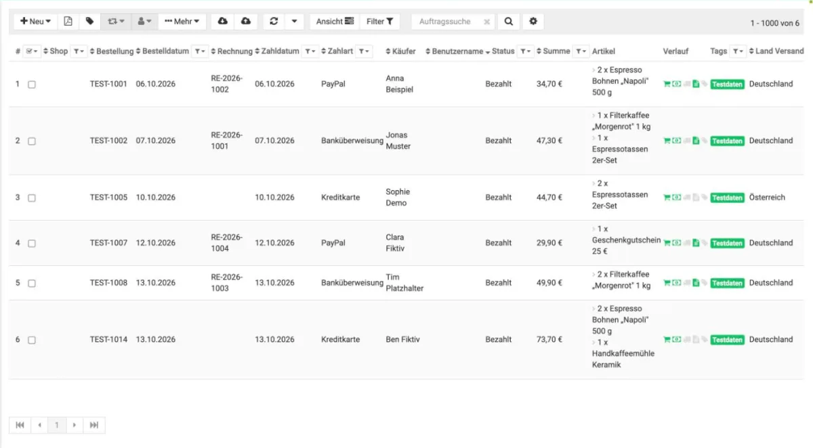The height and width of the screenshot is (448, 813).
Task: Tick the checkbox for order TEST-1002
Action: click(x=32, y=141)
